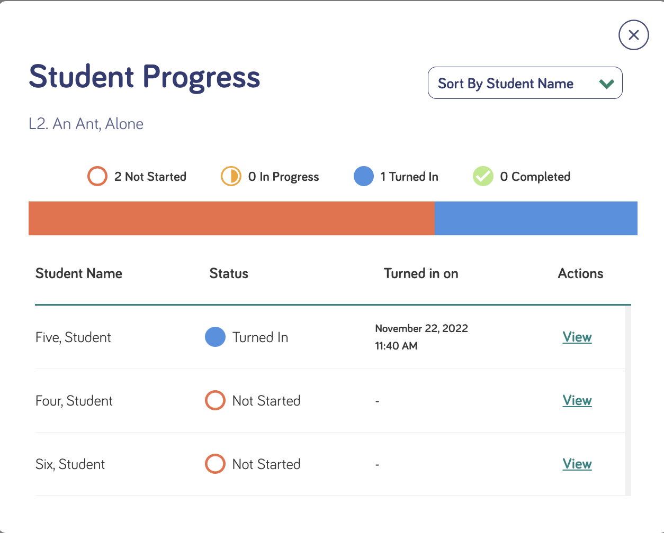Collapse the Sort By Student Name menu
This screenshot has height=533, width=664.
coord(525,82)
